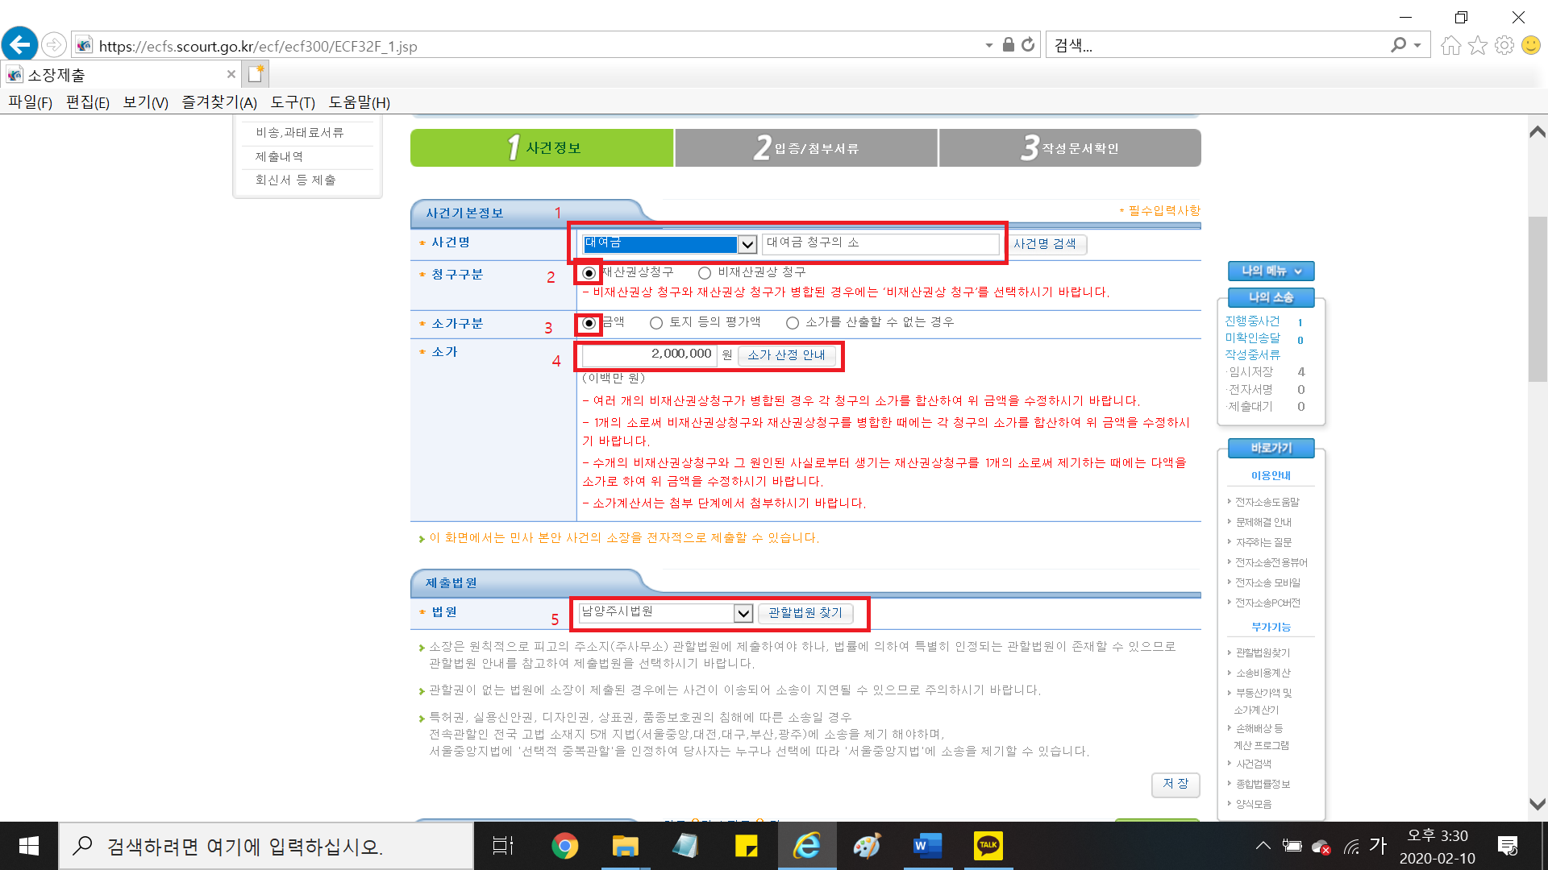Switch to the 입증/첨부서류 step tab
This screenshot has width=1548, height=870.
pyautogui.click(x=806, y=148)
